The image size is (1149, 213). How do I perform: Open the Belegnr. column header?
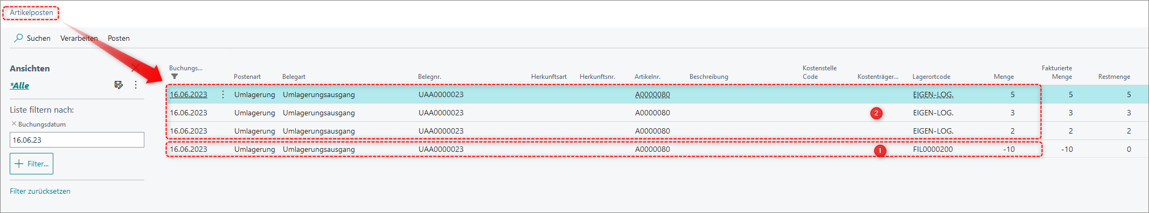(429, 77)
